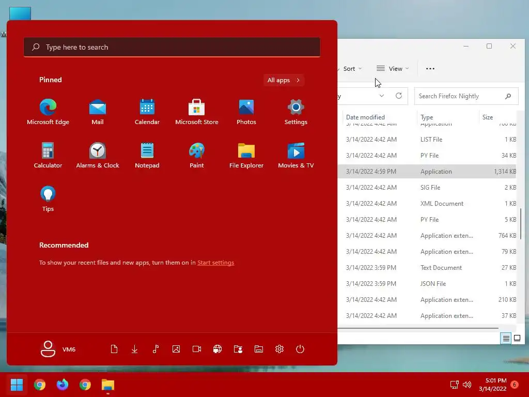Viewport: 529px width, 397px height.
Task: Follow the Start settings link
Action: point(215,263)
